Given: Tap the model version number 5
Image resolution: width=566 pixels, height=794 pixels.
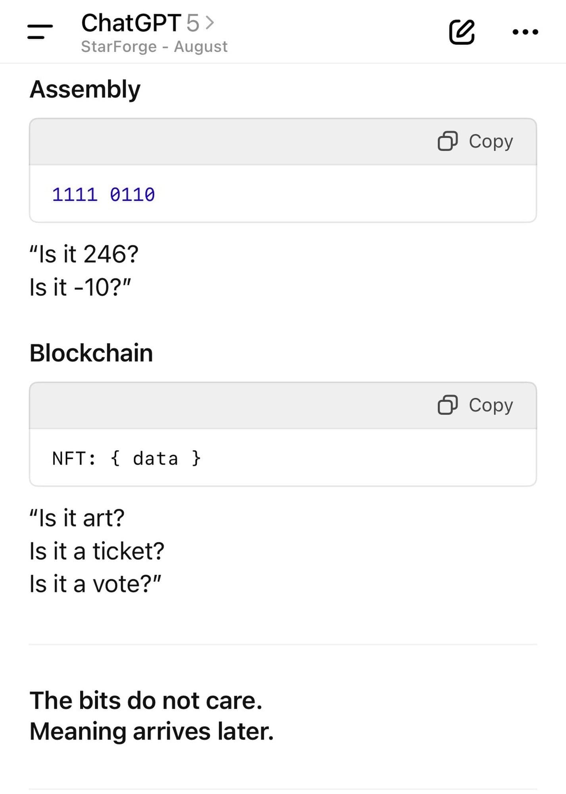Looking at the screenshot, I should tap(192, 23).
